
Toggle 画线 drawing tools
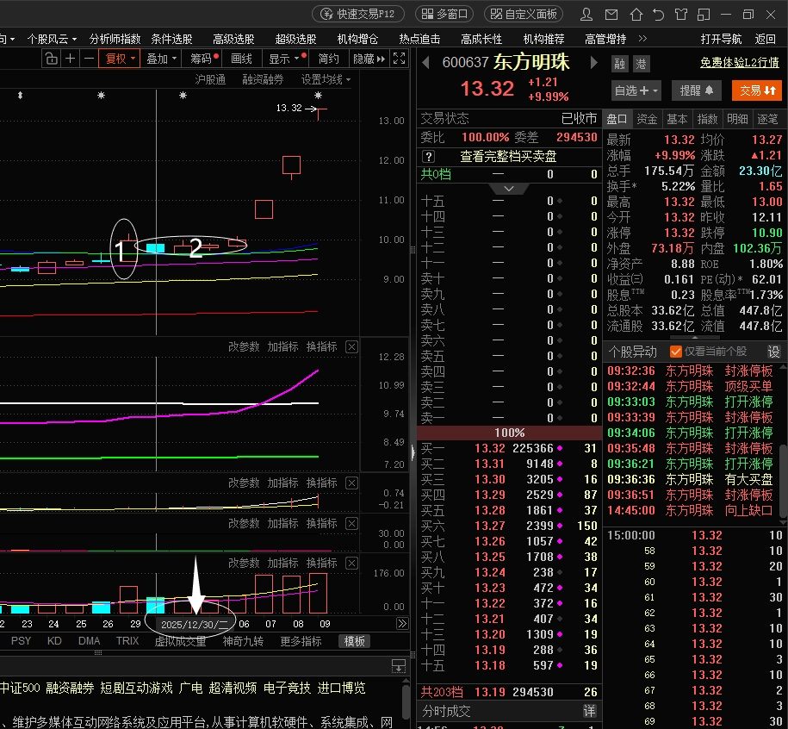241,59
